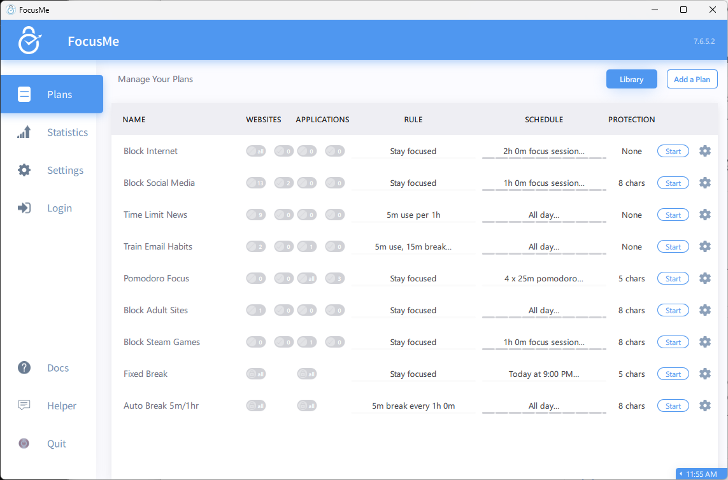Open the plan Library
728x480 pixels.
(x=631, y=79)
